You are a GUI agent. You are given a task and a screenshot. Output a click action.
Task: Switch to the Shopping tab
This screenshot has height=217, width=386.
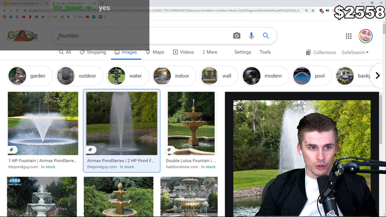pyautogui.click(x=93, y=52)
